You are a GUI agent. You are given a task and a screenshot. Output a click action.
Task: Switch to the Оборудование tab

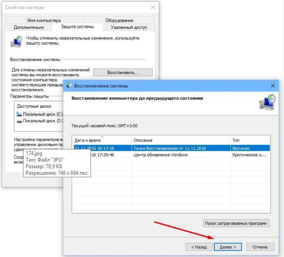tap(119, 20)
